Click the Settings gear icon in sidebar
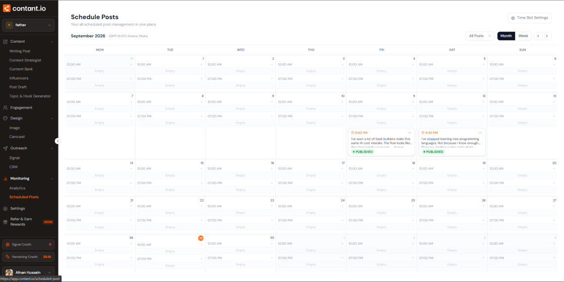 6,208
